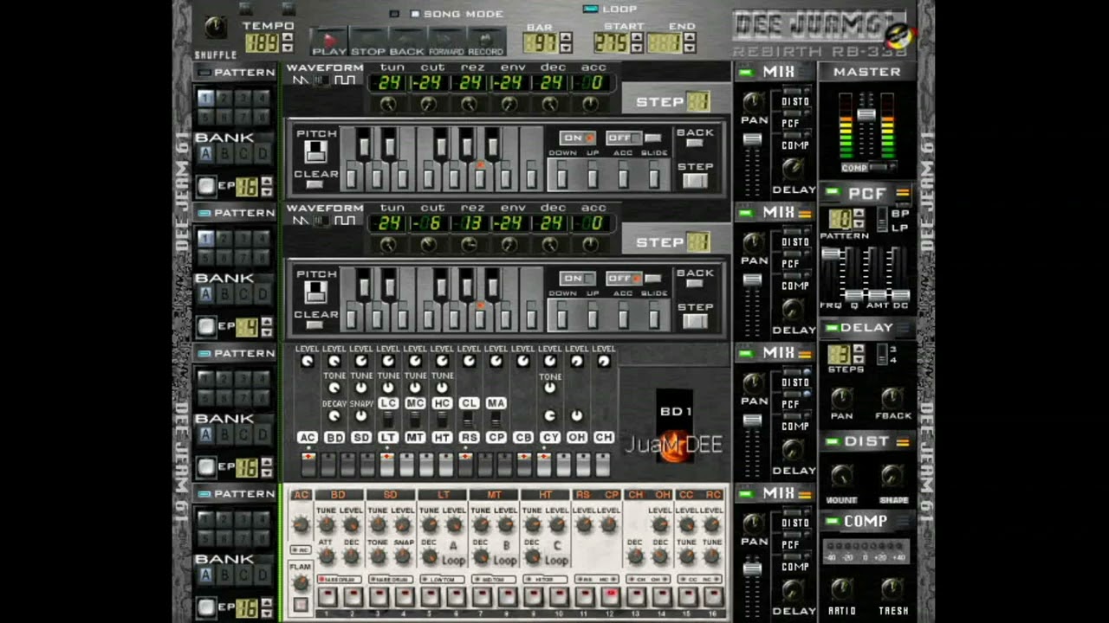
Task: Select the BD drum instrument button
Action: coord(334,438)
